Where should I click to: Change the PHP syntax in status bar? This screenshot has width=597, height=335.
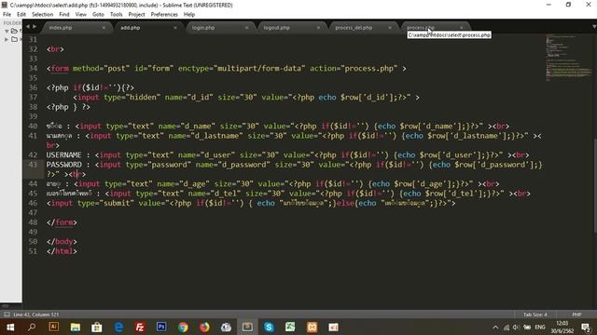coord(576,315)
